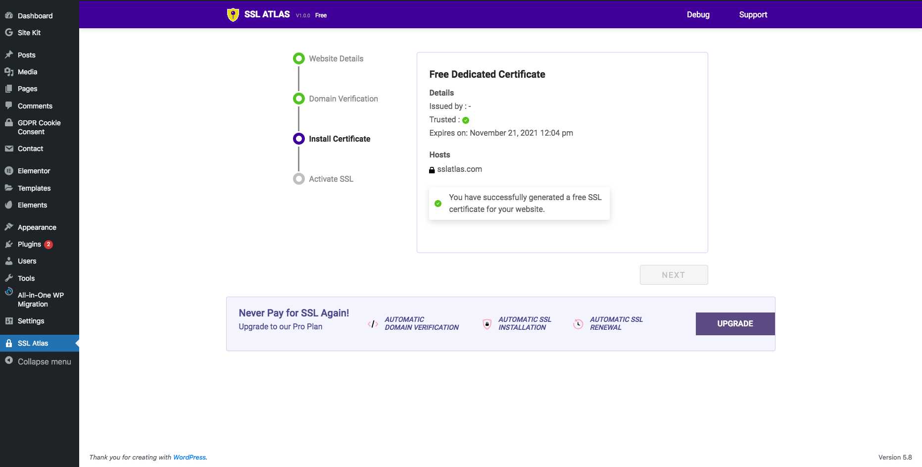The width and height of the screenshot is (922, 467).
Task: Click the Posts pushpin icon
Action: click(9, 54)
